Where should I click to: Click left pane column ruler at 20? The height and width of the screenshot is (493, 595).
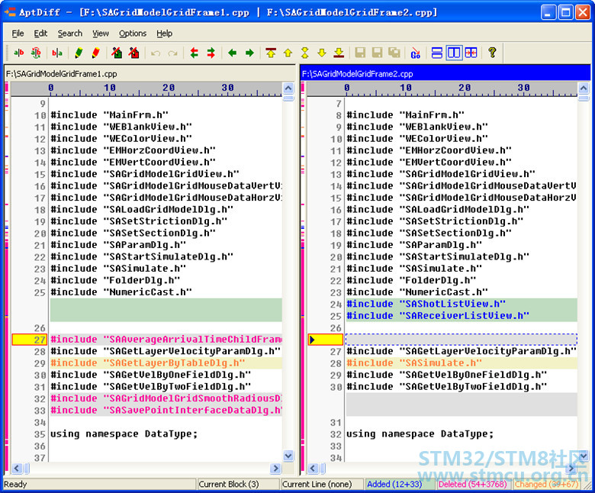(x=169, y=88)
